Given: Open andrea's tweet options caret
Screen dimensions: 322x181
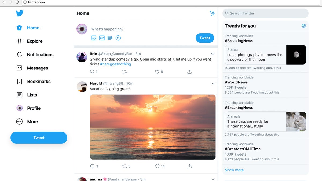Looking at the screenshot, I should point(213,179).
